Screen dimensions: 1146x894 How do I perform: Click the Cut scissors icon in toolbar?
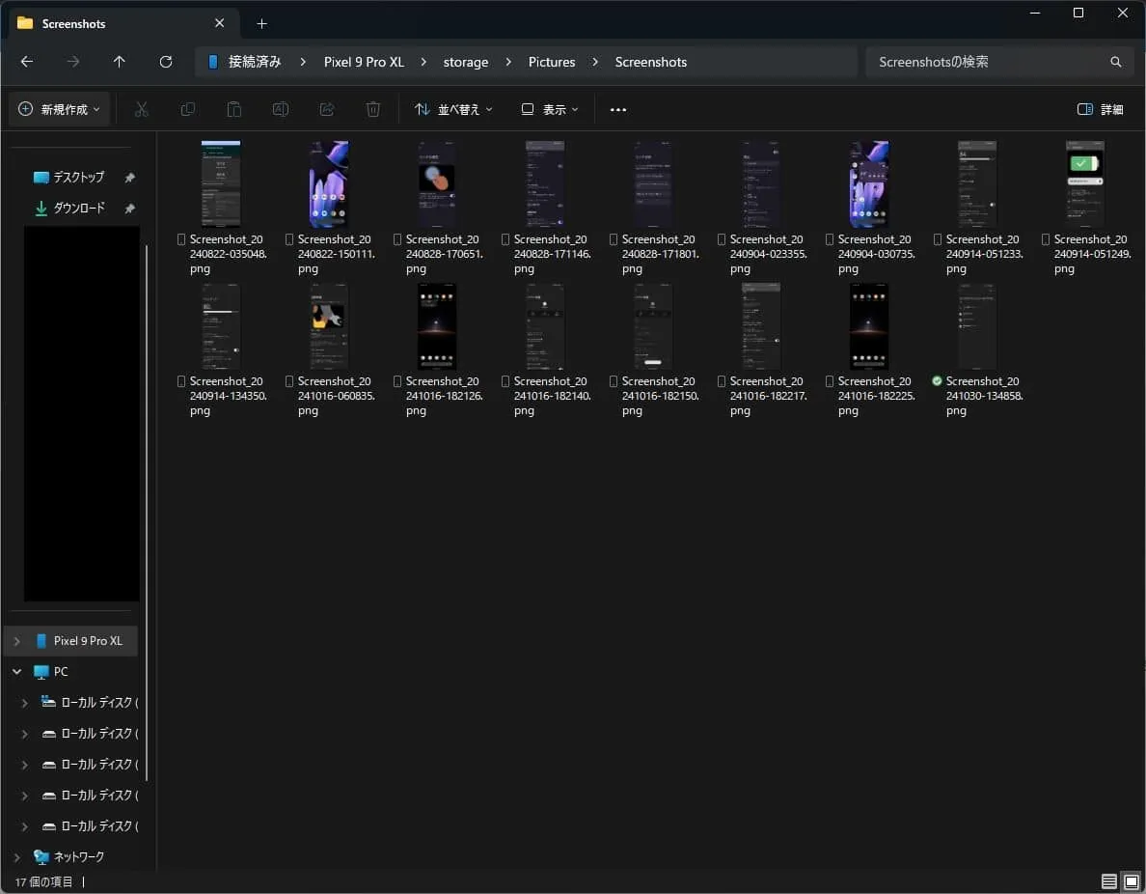pos(142,110)
